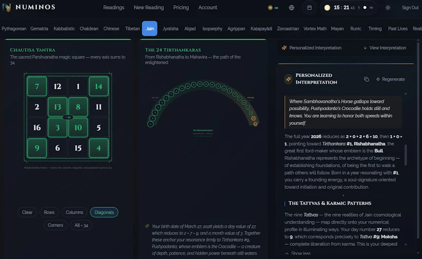Activate the Diagonals highlight filter
This screenshot has height=259, width=422.
(104, 213)
